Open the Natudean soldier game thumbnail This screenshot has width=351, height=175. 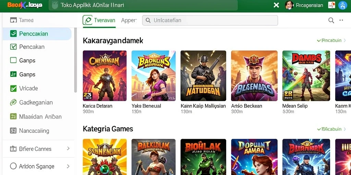click(x=203, y=76)
